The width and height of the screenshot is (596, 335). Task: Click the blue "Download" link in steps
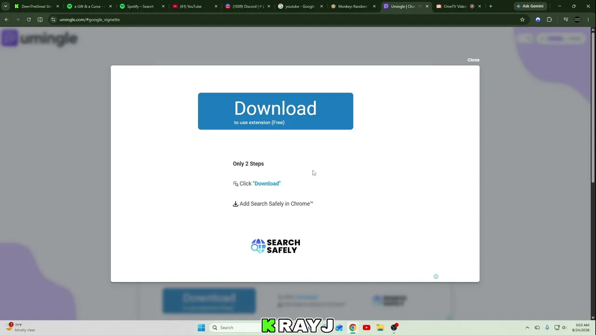pyautogui.click(x=267, y=184)
